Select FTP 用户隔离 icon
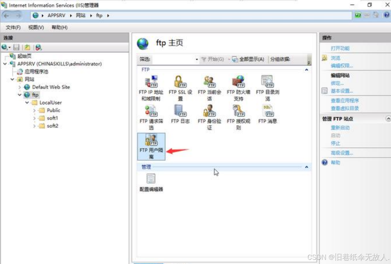 tap(151, 146)
